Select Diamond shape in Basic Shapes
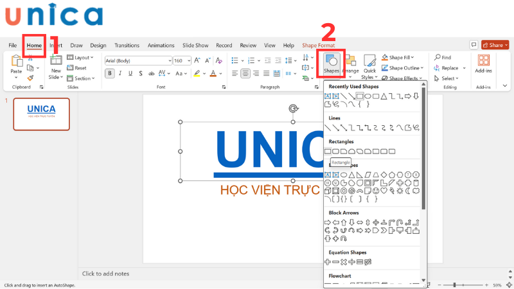Image resolution: width=514 pixels, height=289 pixels. [384, 175]
